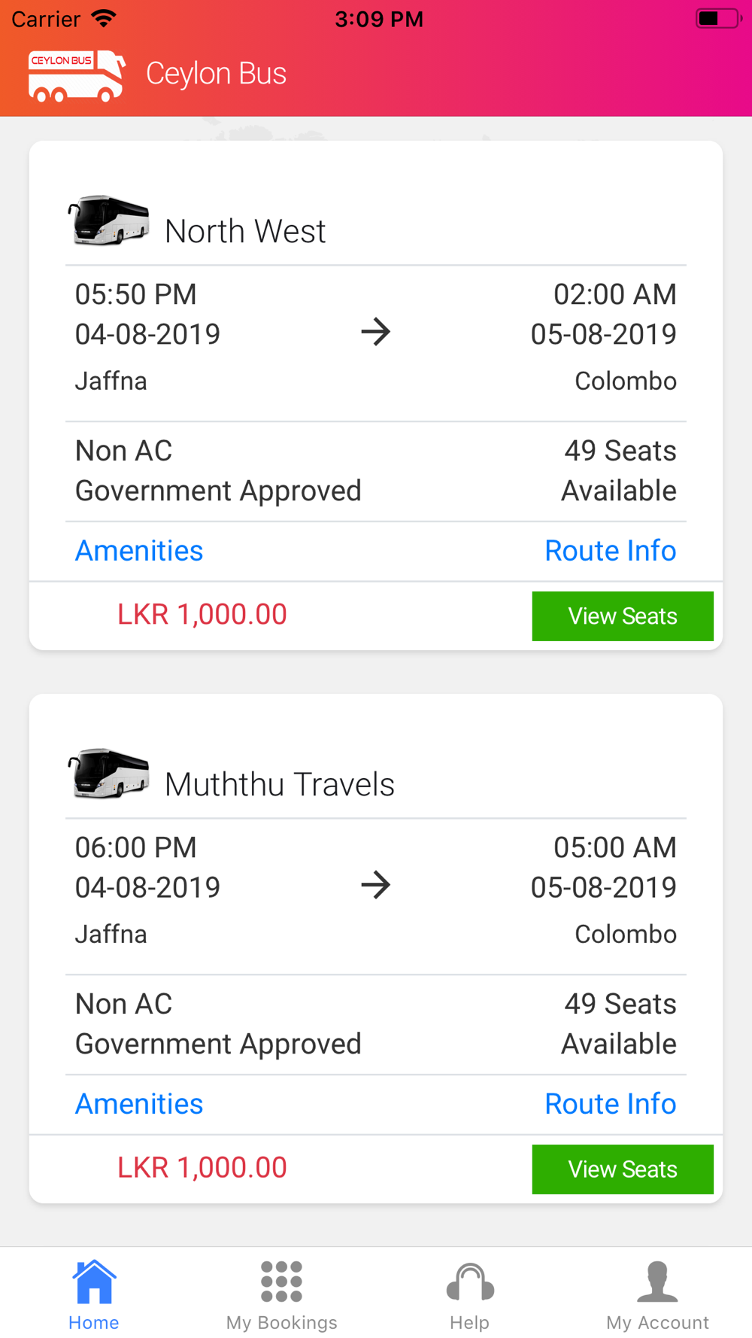Open Amenities for North West bus

coord(139,551)
